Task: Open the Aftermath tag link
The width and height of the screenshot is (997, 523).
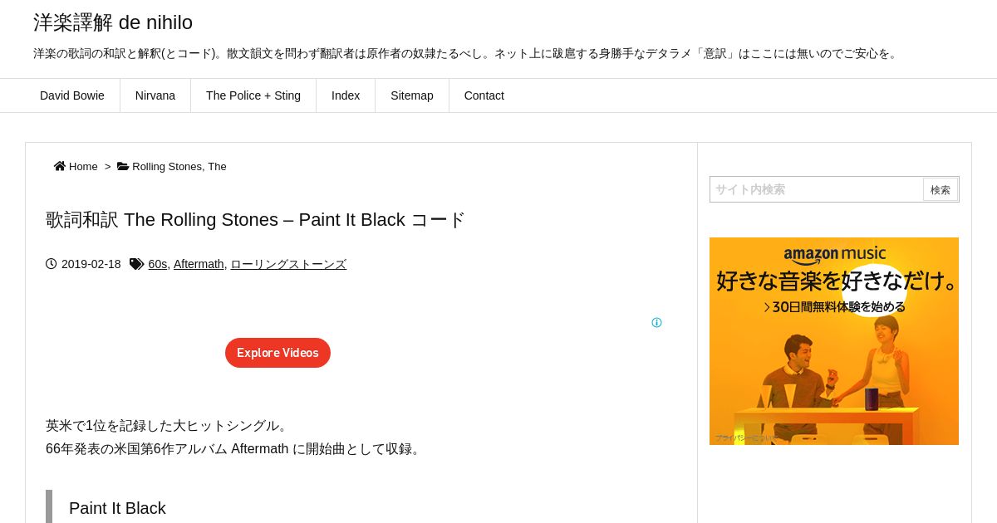Action: (x=199, y=264)
